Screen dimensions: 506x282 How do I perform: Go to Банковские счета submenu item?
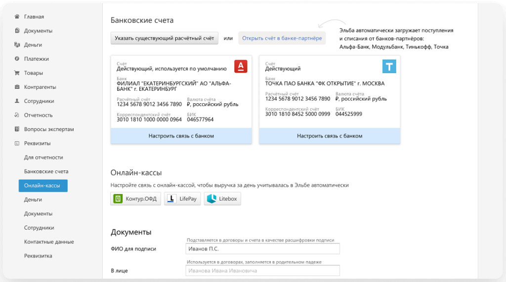46,171
